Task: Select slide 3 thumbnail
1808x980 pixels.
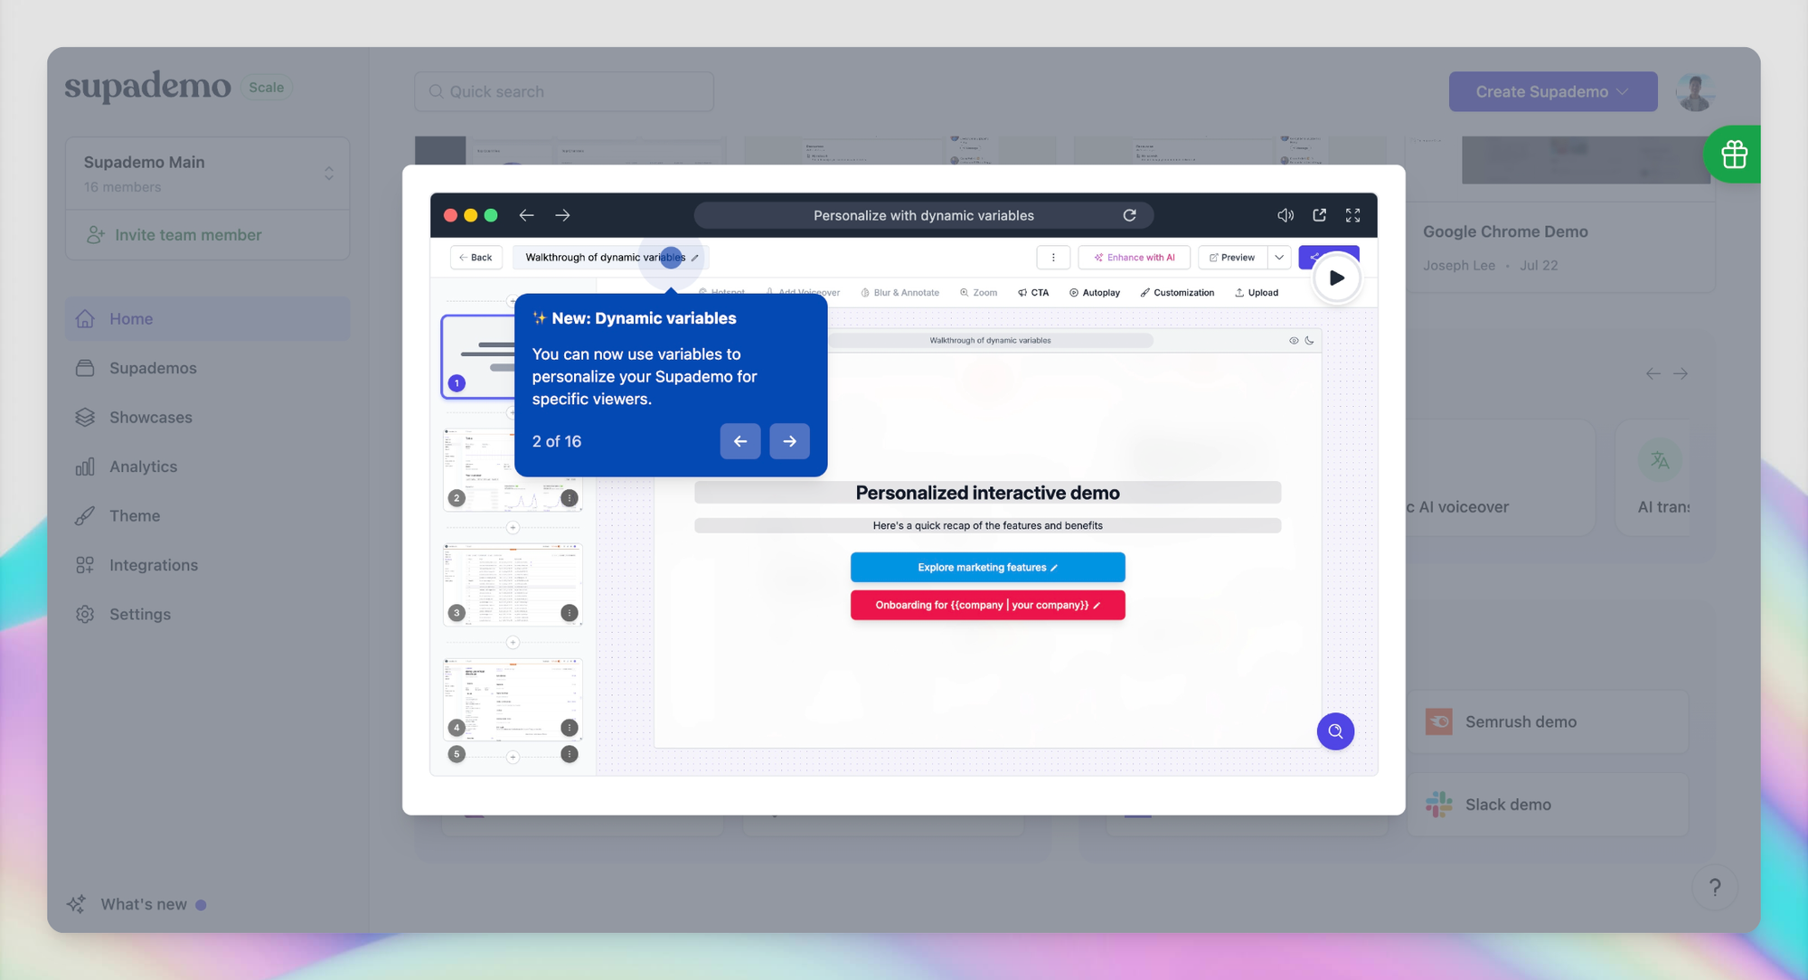Action: click(513, 584)
